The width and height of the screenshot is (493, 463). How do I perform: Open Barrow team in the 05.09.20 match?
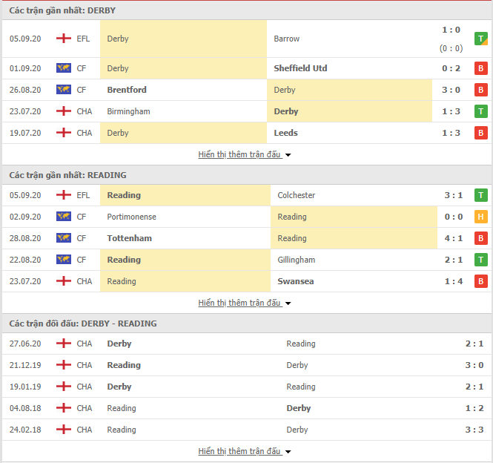coord(286,39)
